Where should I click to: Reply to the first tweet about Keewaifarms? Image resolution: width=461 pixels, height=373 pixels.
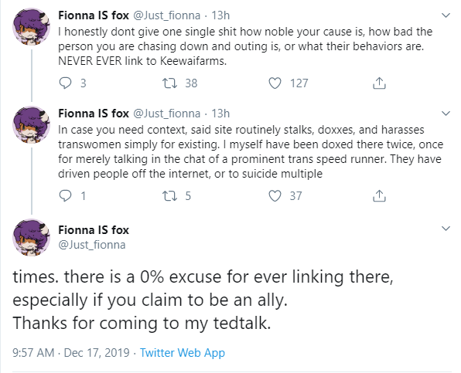65,83
